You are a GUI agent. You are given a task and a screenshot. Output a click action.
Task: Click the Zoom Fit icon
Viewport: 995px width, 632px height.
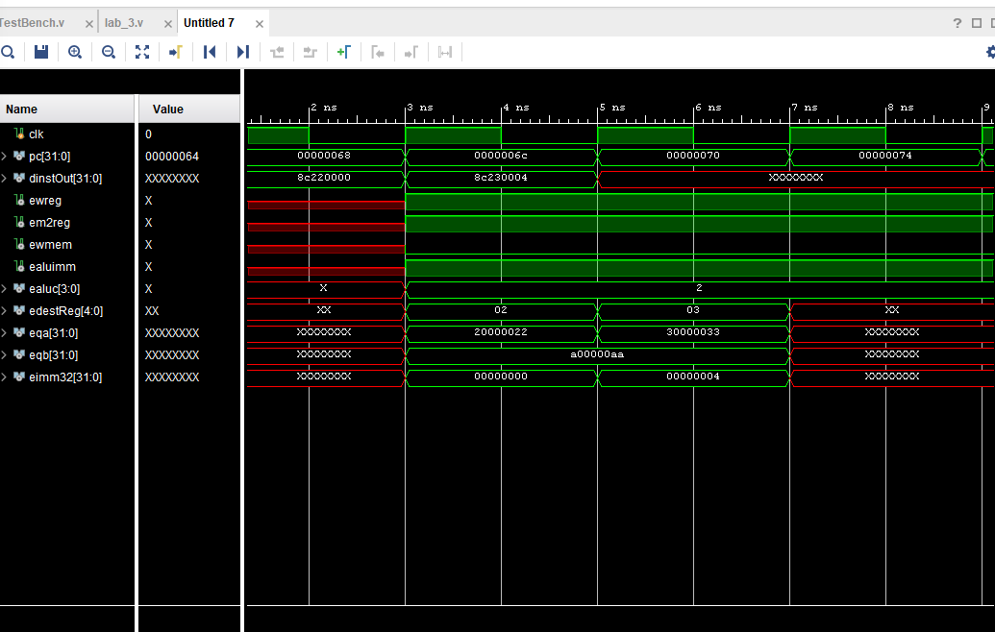click(142, 52)
